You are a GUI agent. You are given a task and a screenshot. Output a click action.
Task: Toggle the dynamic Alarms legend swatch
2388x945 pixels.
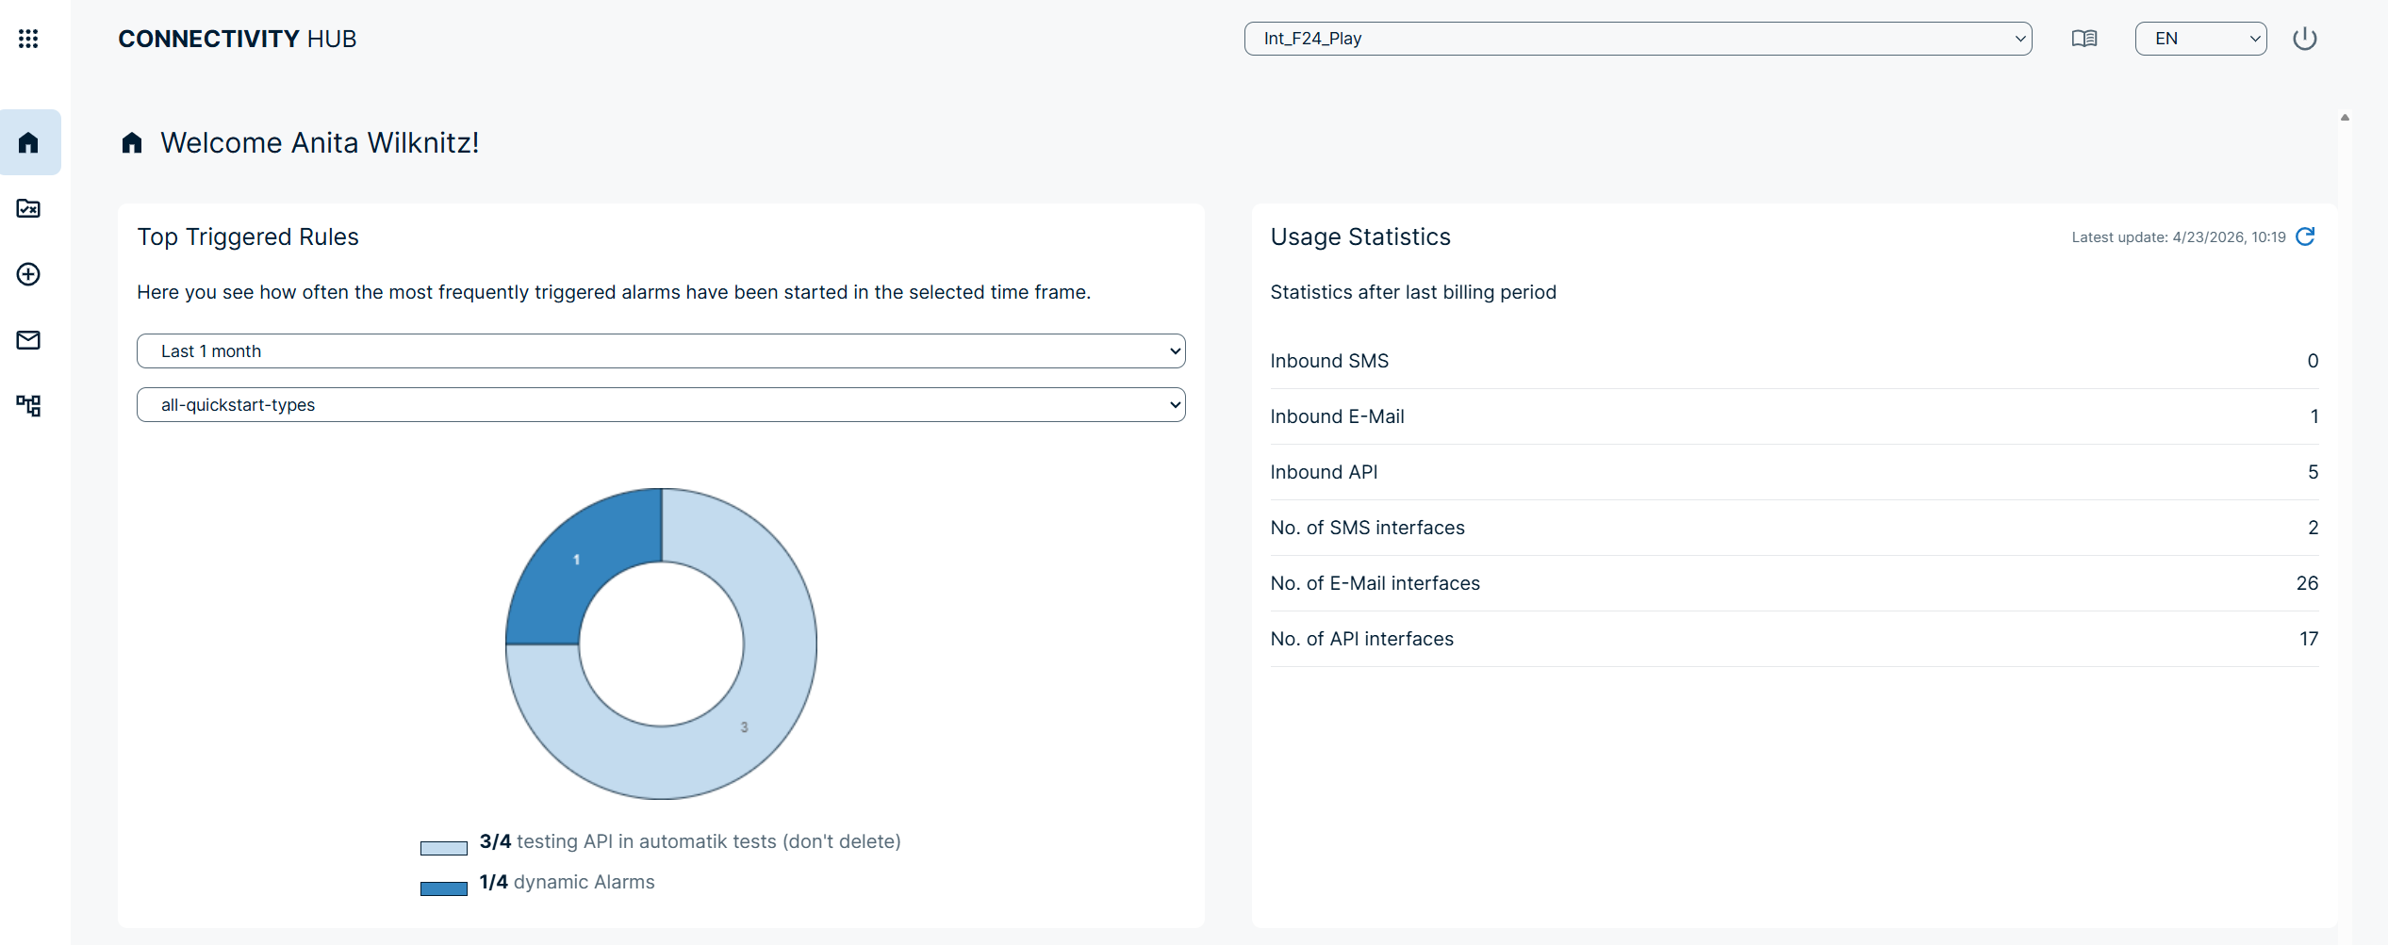[443, 888]
